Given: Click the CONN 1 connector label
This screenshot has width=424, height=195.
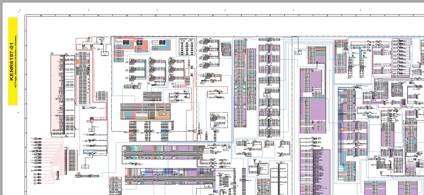Looking at the screenshot, I should tap(66, 147).
